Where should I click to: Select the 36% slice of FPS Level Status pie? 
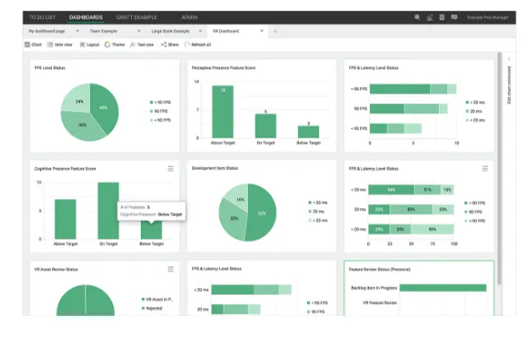pyautogui.click(x=83, y=127)
